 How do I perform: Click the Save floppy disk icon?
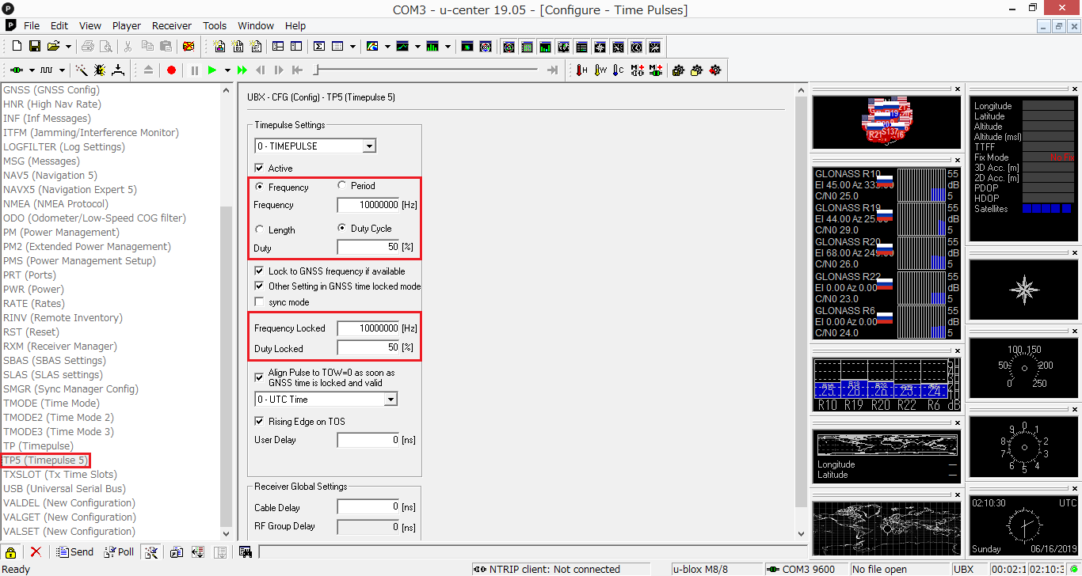(x=34, y=47)
